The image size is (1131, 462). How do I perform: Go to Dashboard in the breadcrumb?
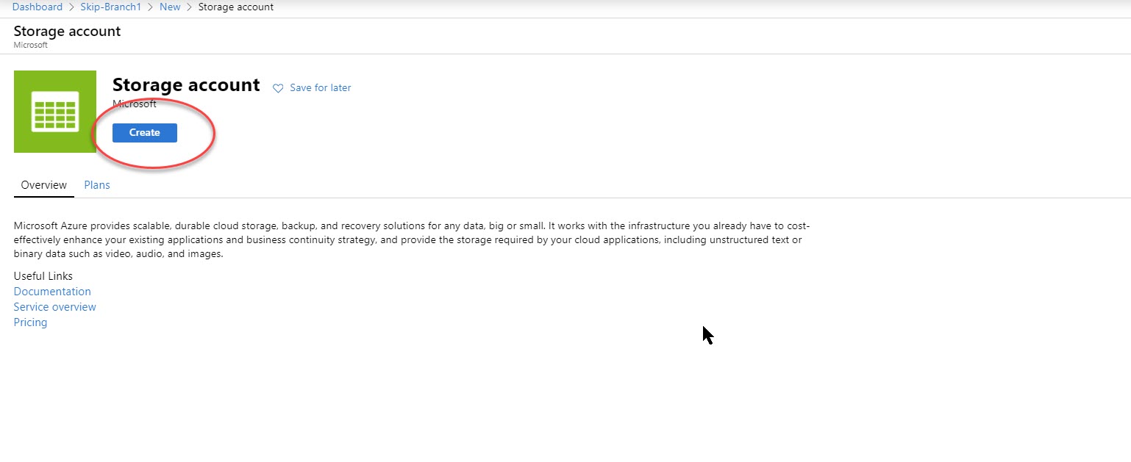click(38, 7)
